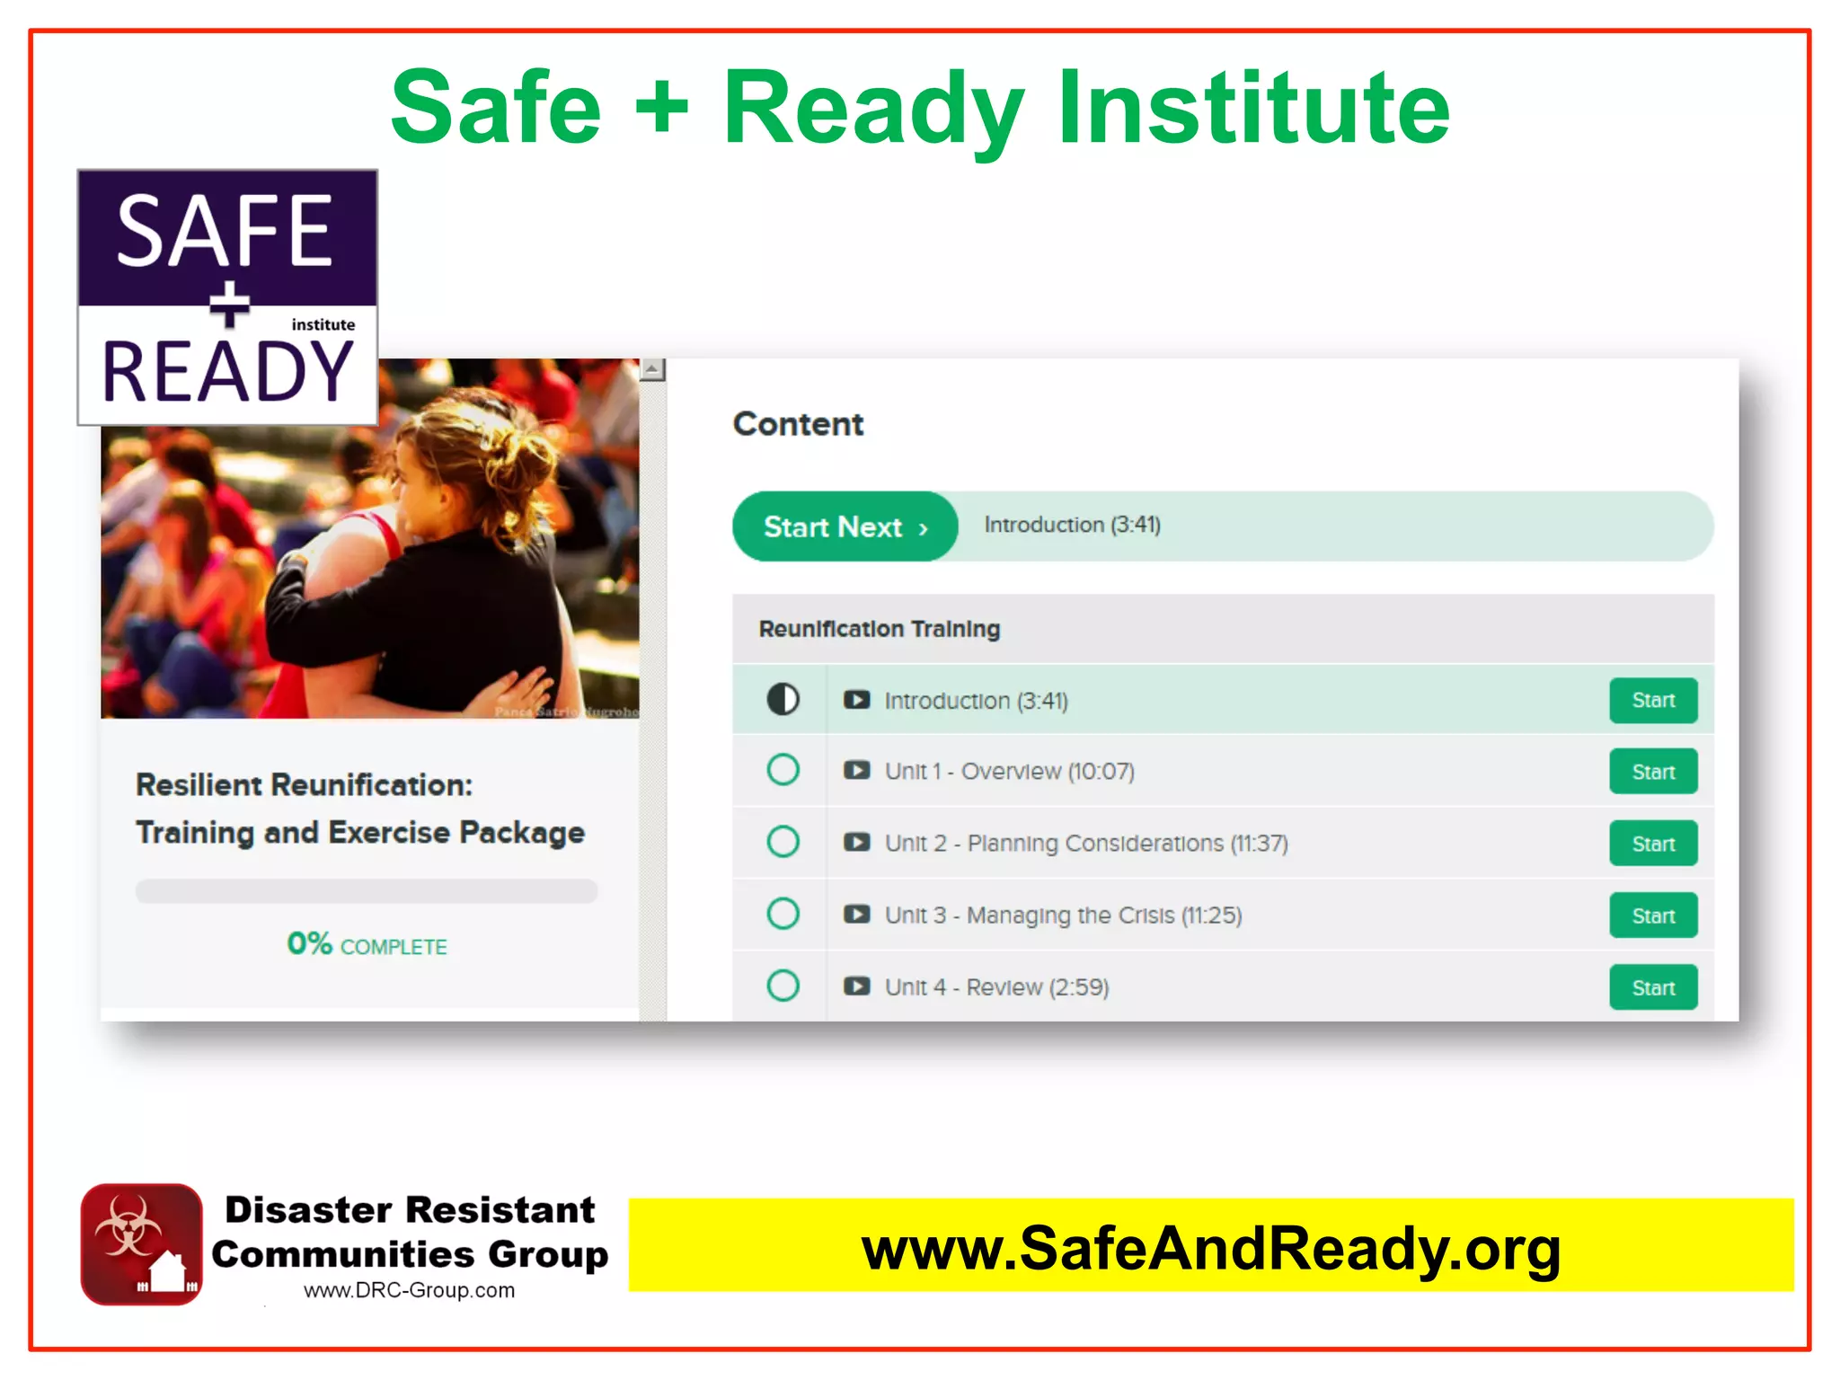Click the 'Introduction (3:41)' title in the lesson list
Screen dimensions: 1840x1380
pyautogui.click(x=977, y=701)
